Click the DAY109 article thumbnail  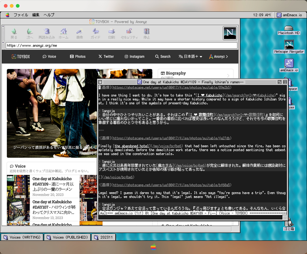click(x=18, y=187)
